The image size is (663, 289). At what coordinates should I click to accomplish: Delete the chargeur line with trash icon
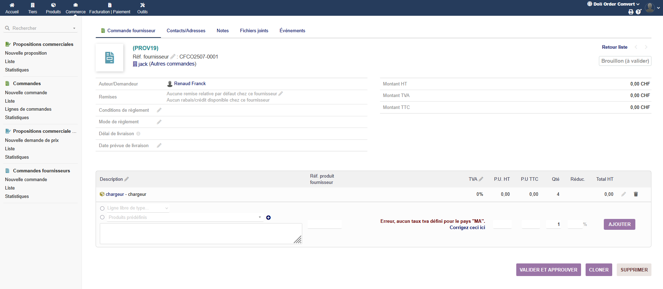point(636,194)
